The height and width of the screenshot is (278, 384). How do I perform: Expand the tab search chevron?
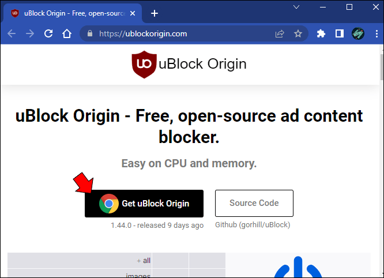click(296, 7)
